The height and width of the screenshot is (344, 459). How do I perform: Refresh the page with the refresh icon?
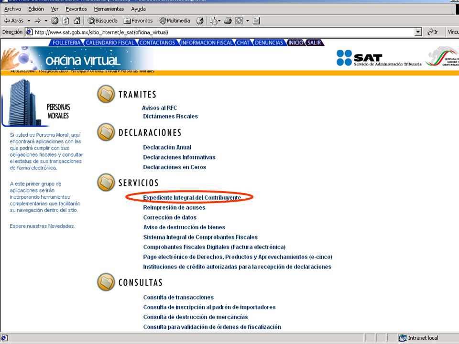[x=66, y=21]
